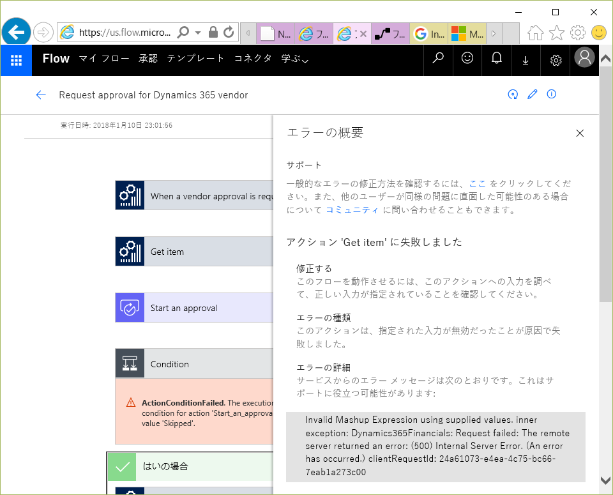Viewport: 613px width, 495px height.
Task: Click the browser Forward arrow button
Action: tap(43, 33)
